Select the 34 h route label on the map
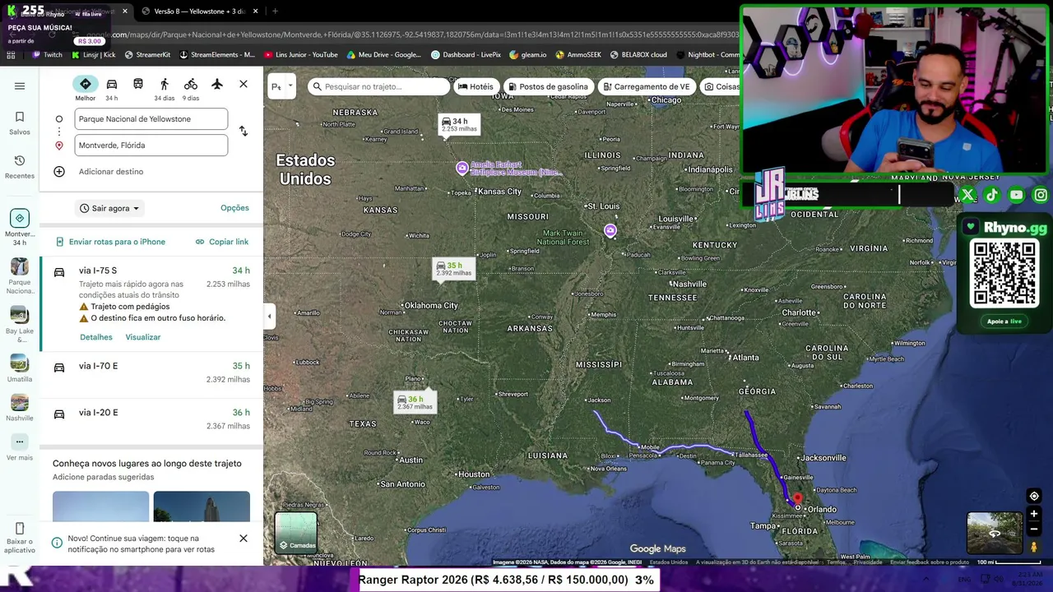The height and width of the screenshot is (592, 1053). point(459,125)
